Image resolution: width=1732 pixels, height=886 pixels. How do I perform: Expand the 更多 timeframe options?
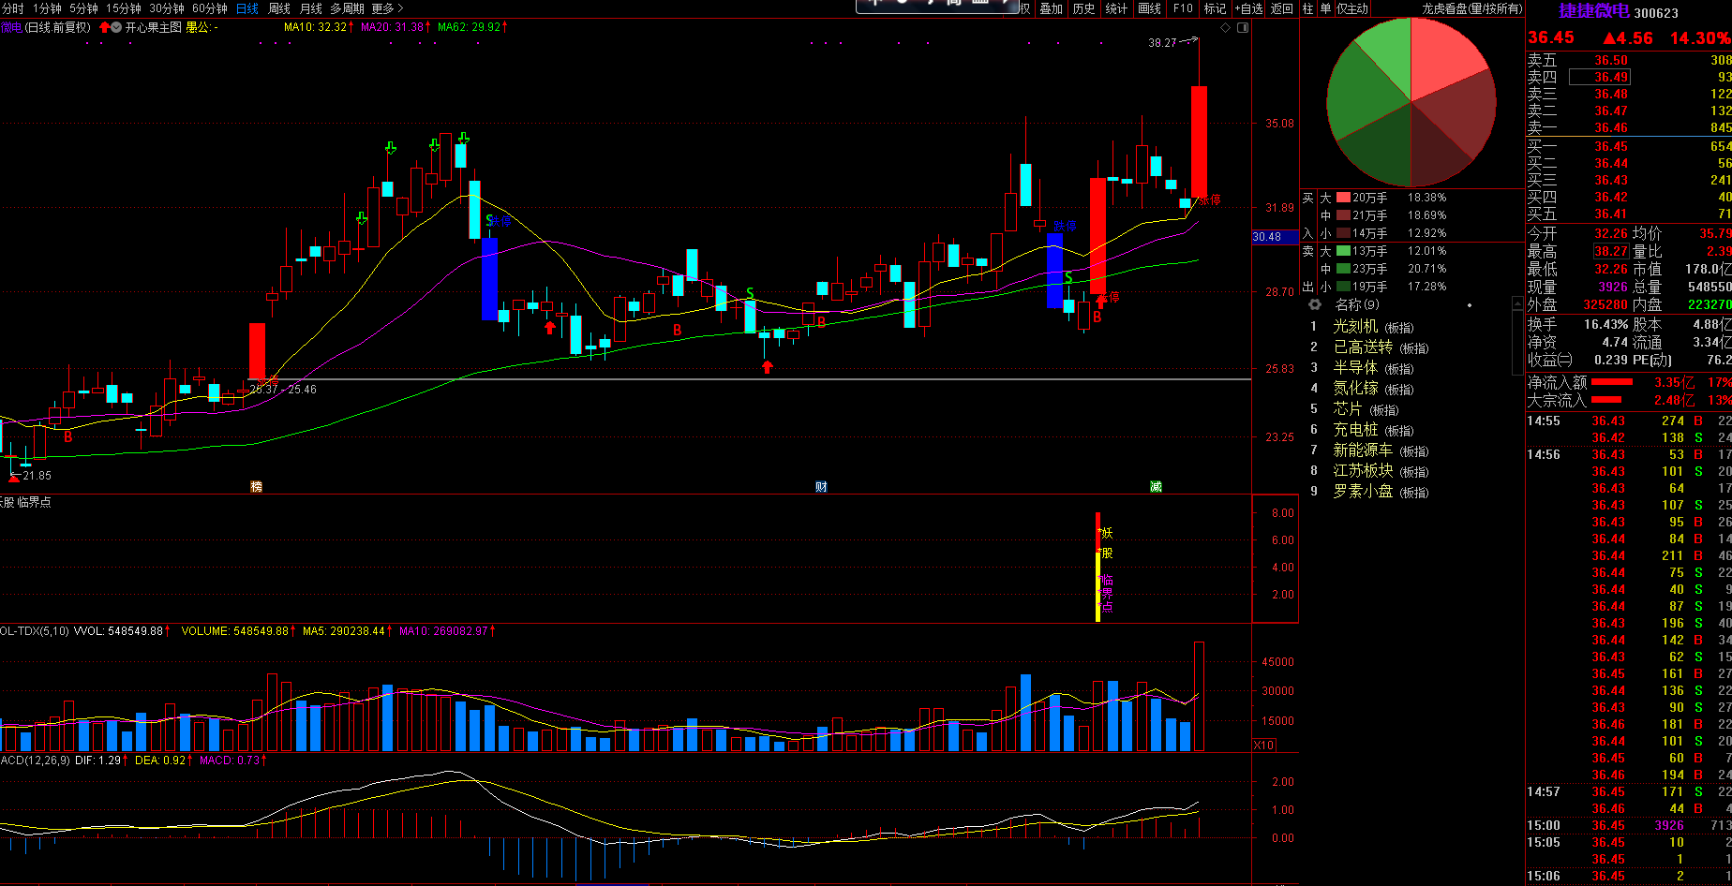pyautogui.click(x=387, y=8)
